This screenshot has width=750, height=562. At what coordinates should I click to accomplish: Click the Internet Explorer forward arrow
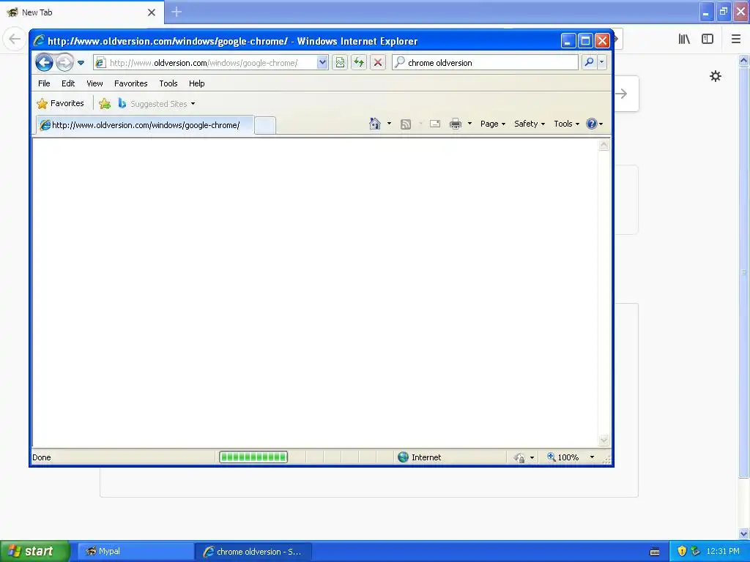coord(64,63)
